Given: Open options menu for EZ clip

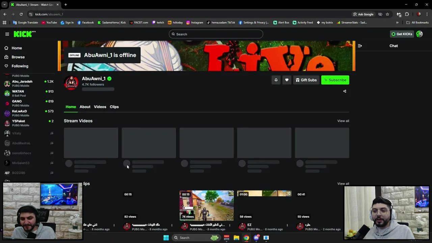Looking at the screenshot, I should (x=287, y=225).
